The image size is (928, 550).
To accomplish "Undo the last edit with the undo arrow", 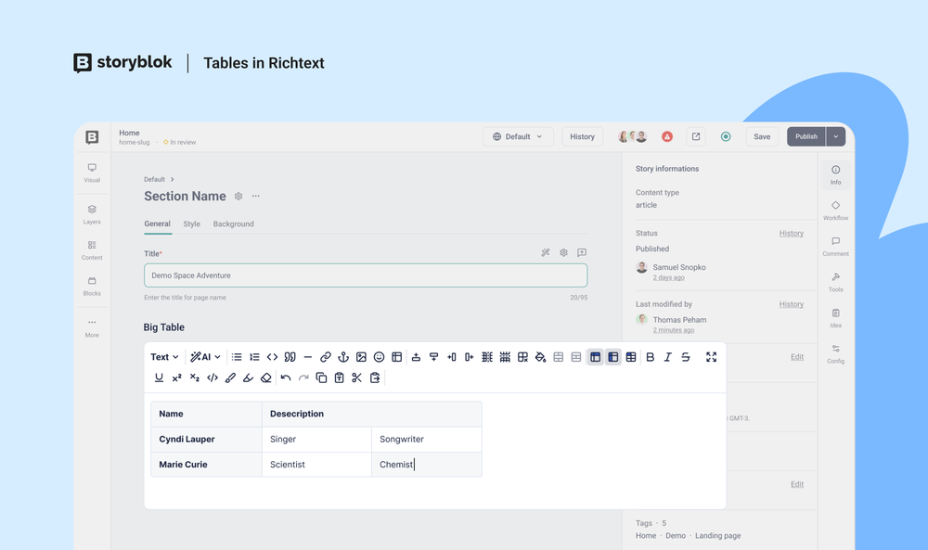I will [x=284, y=377].
